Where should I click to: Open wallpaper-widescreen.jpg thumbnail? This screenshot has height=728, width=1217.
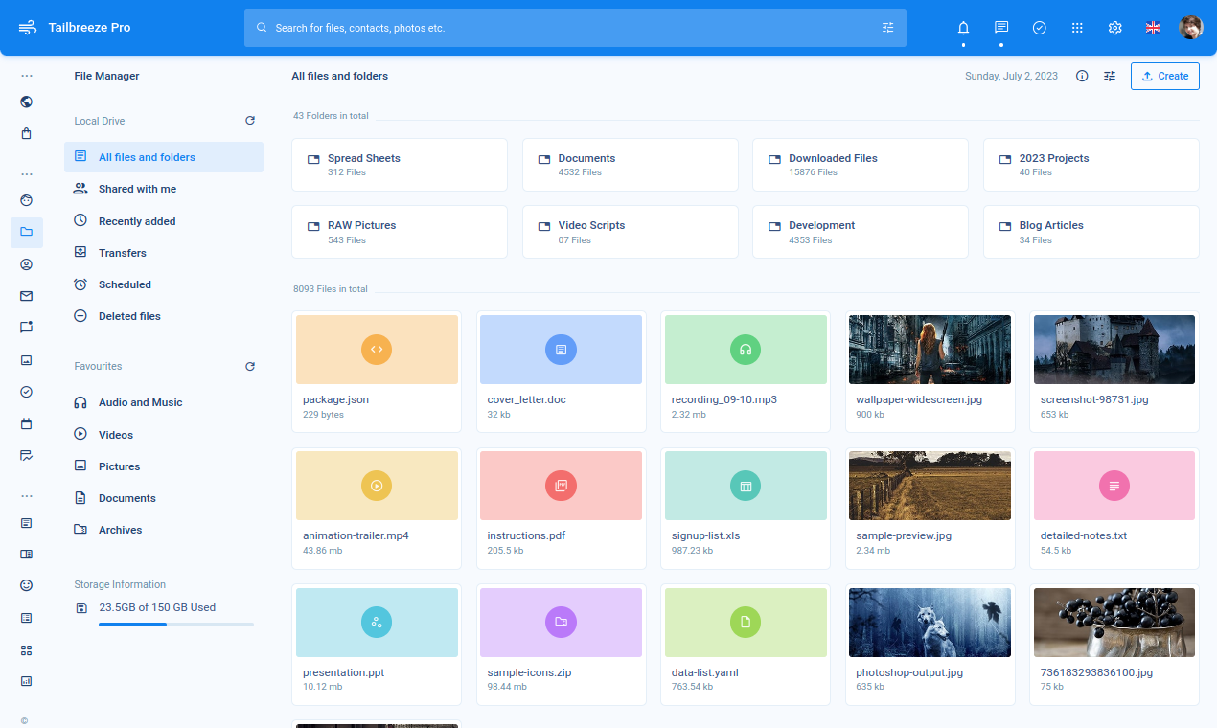coord(930,350)
